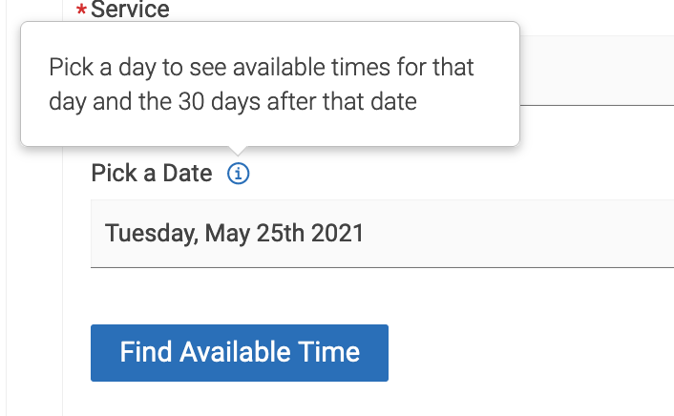Image resolution: width=674 pixels, height=416 pixels.
Task: Click the Pick a Date label
Action: tap(152, 174)
